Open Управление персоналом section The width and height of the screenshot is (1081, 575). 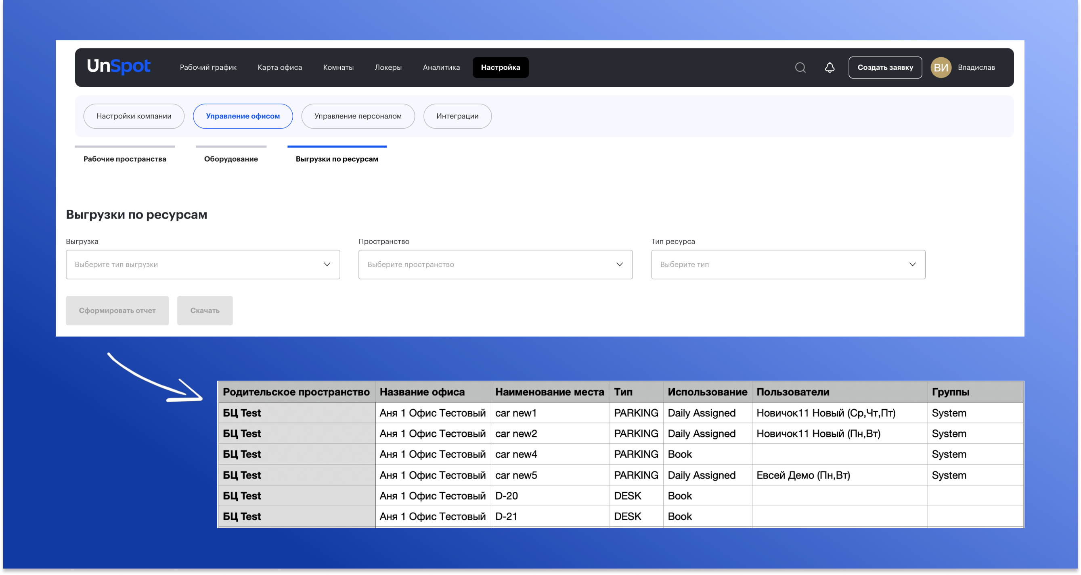[x=358, y=116]
